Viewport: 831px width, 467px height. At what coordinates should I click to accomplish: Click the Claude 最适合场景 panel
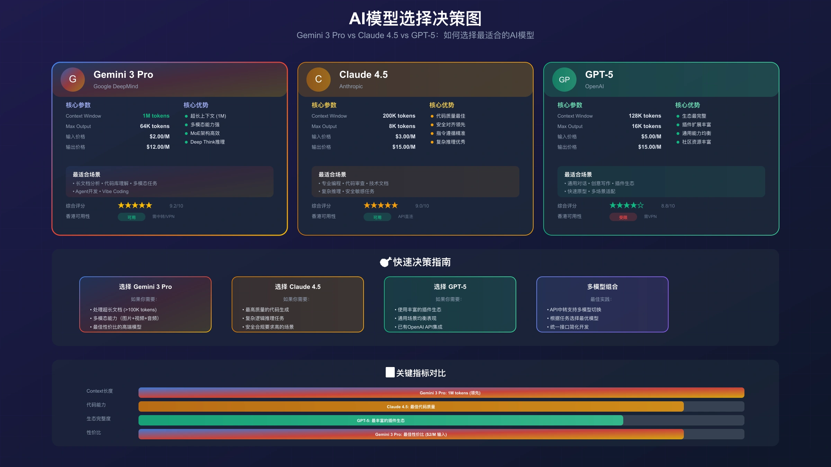pos(415,182)
